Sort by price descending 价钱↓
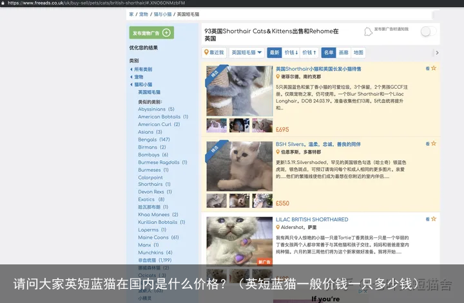 coord(291,53)
